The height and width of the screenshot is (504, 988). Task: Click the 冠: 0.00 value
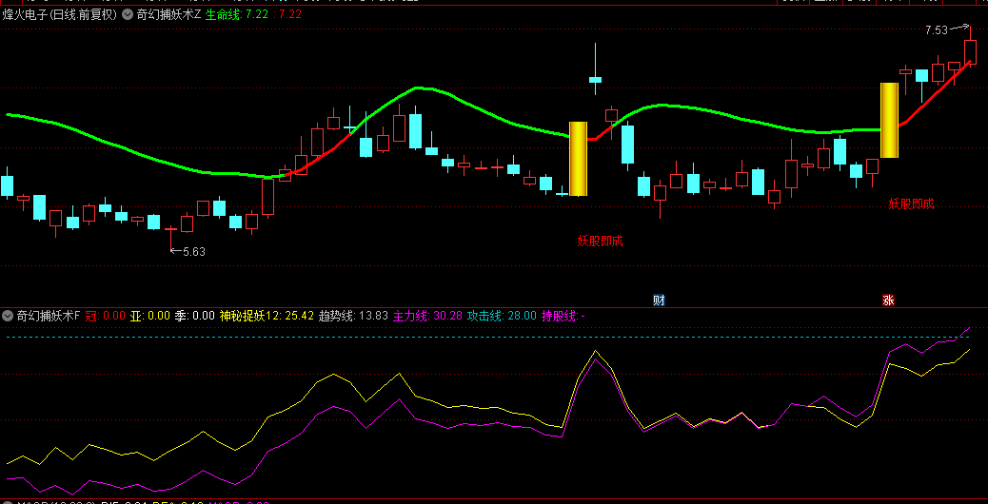click(x=106, y=315)
